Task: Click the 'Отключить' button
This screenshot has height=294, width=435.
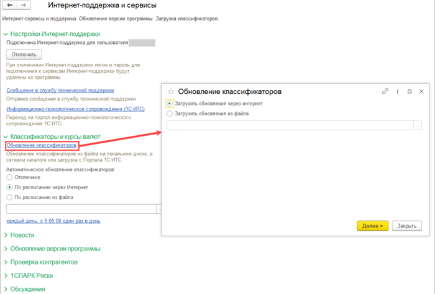Action: tap(23, 55)
